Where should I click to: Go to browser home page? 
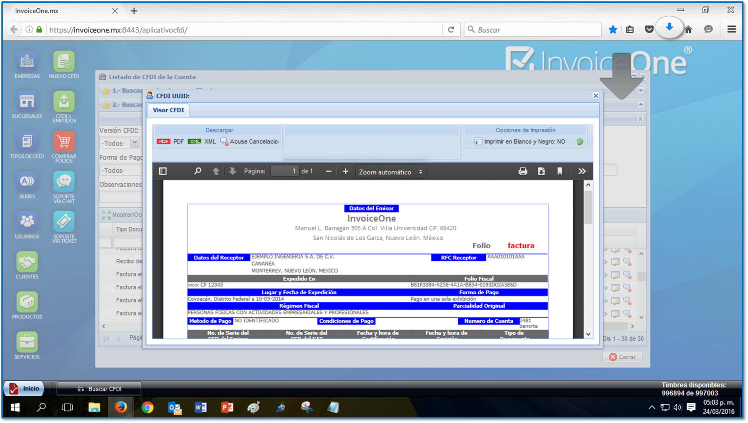pyautogui.click(x=688, y=30)
